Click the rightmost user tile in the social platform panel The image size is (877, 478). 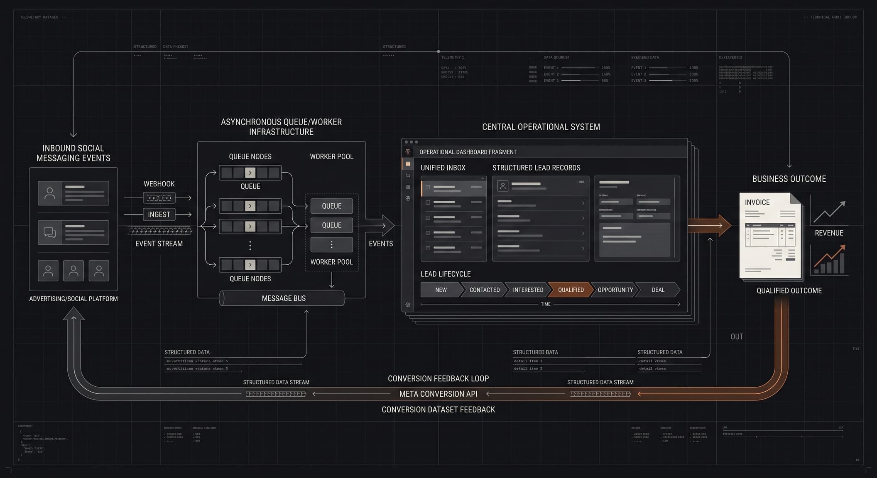point(99,271)
